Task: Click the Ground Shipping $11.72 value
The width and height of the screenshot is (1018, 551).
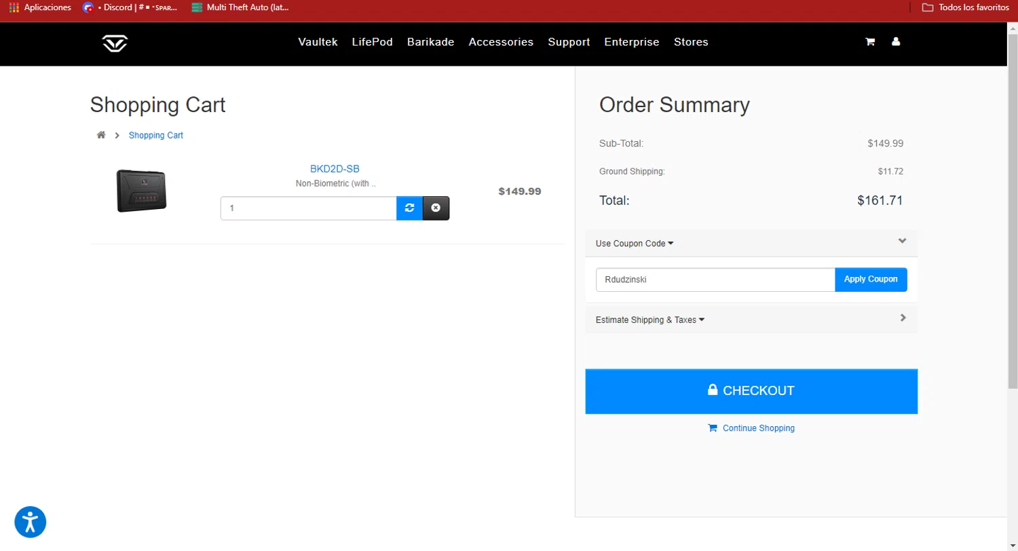Action: point(890,172)
